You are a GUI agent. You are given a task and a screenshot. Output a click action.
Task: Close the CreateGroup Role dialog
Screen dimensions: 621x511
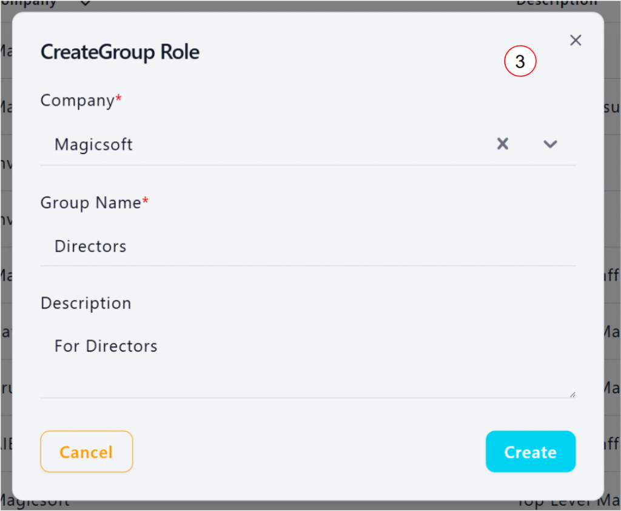(576, 41)
